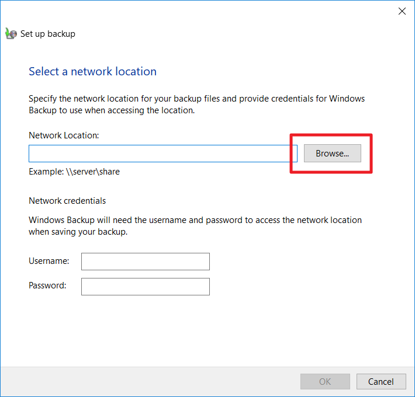This screenshot has width=415, height=397.
Task: Click the greyed-out OK button
Action: click(325, 382)
